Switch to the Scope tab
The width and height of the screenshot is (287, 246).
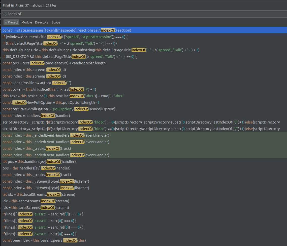tap(56, 22)
